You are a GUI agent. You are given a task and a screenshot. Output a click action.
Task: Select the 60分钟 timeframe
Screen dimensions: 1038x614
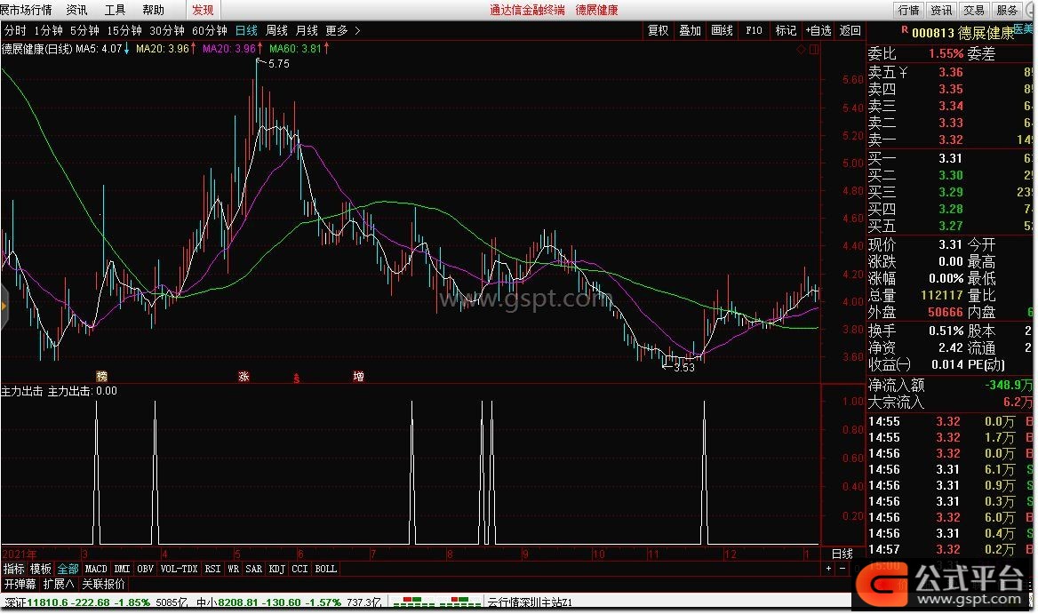click(x=210, y=30)
